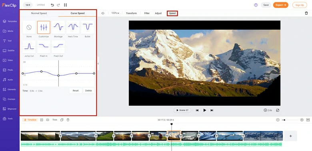
Task: Click the Reset curve button
Action: pyautogui.click(x=76, y=91)
